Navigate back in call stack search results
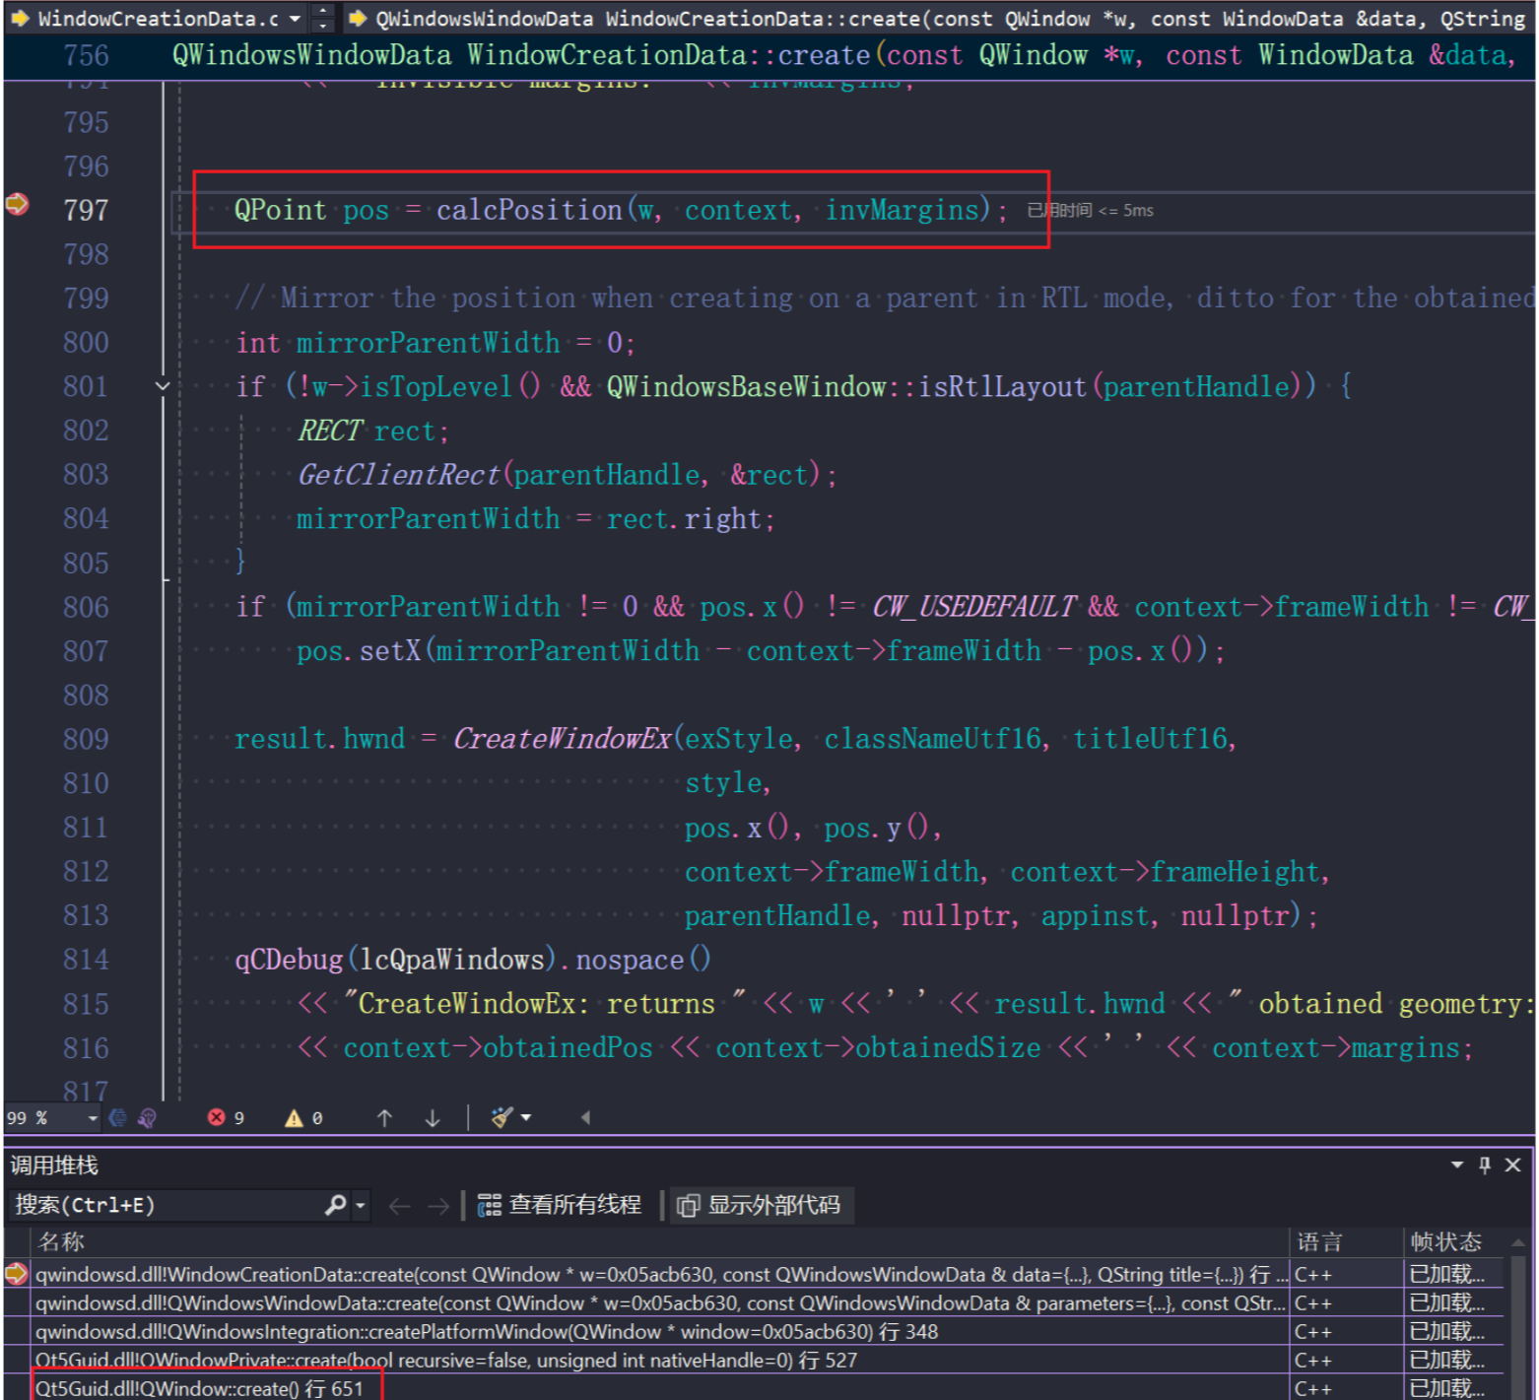 click(x=399, y=1206)
